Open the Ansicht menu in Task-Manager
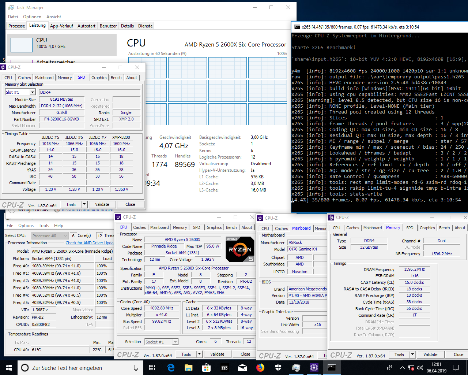The height and width of the screenshot is (375, 468). 54,17
